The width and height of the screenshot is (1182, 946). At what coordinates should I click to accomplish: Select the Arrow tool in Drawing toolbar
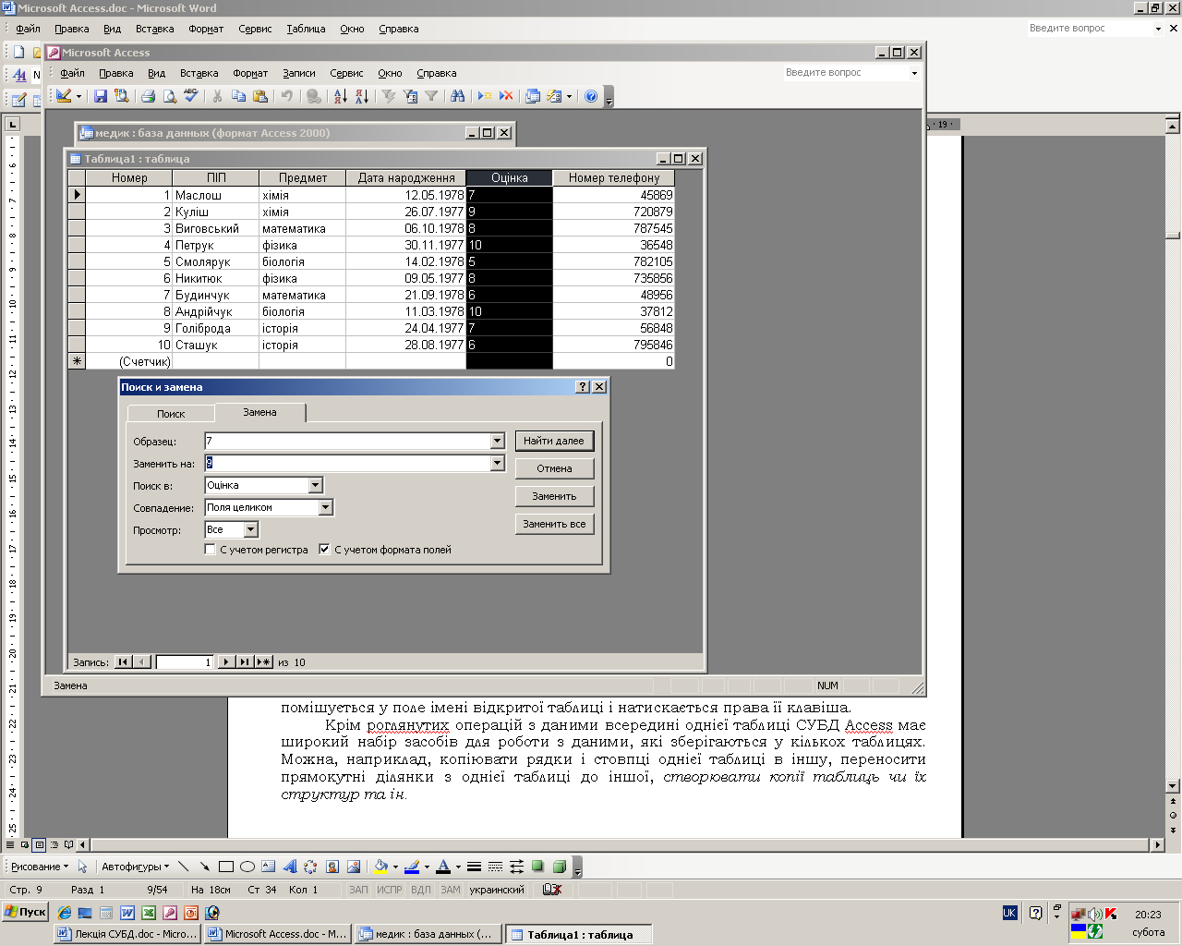pyautogui.click(x=204, y=867)
